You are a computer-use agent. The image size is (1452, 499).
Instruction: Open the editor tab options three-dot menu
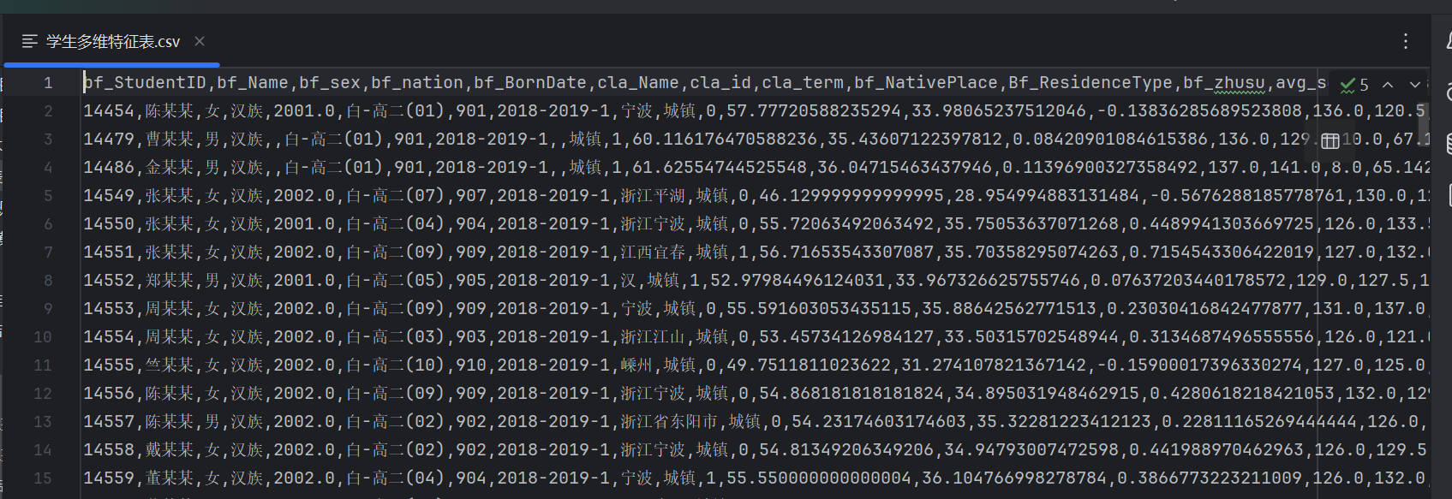point(1406,41)
